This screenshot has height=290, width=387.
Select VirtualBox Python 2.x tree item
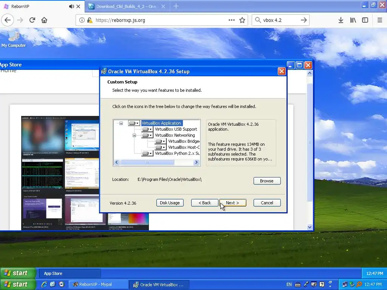point(177,153)
